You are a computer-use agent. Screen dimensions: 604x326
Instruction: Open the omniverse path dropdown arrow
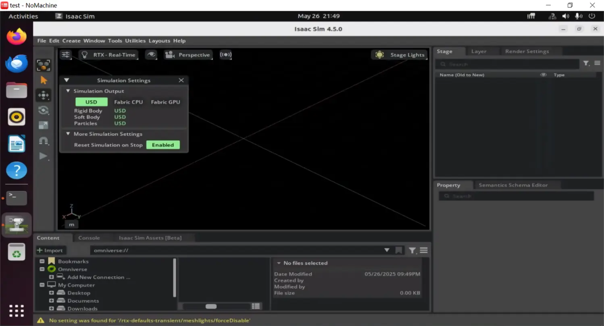(x=387, y=250)
